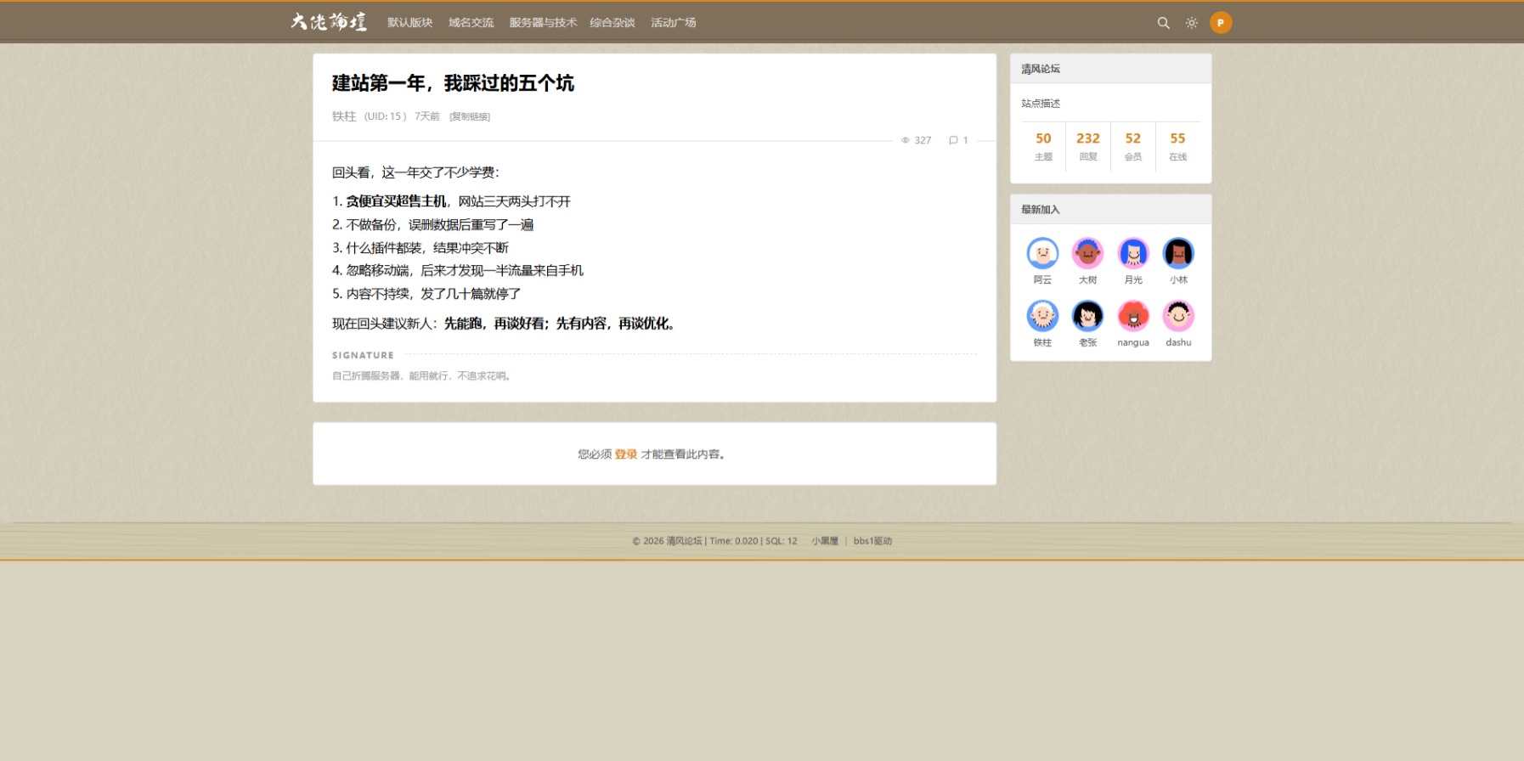The image size is (1524, 761).
Task: Click the SIGNATURE label
Action: click(x=363, y=355)
